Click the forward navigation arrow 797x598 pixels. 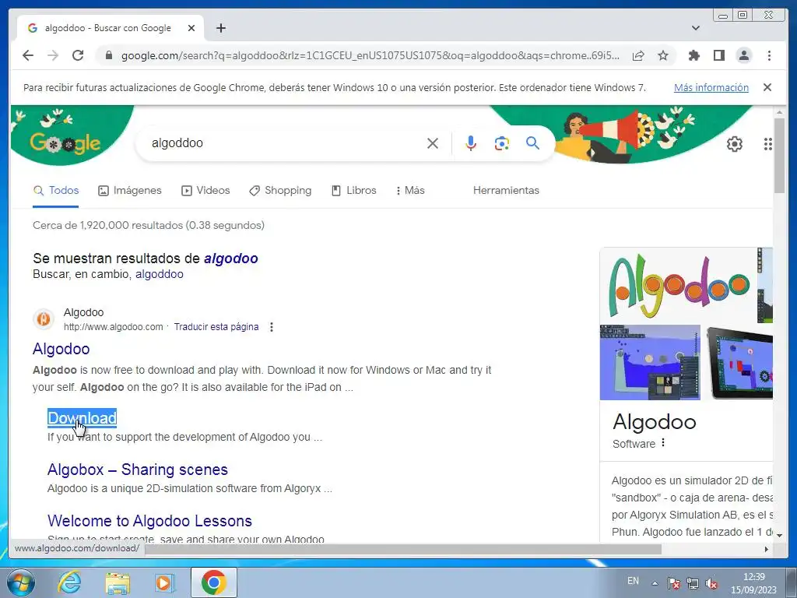[x=53, y=55]
